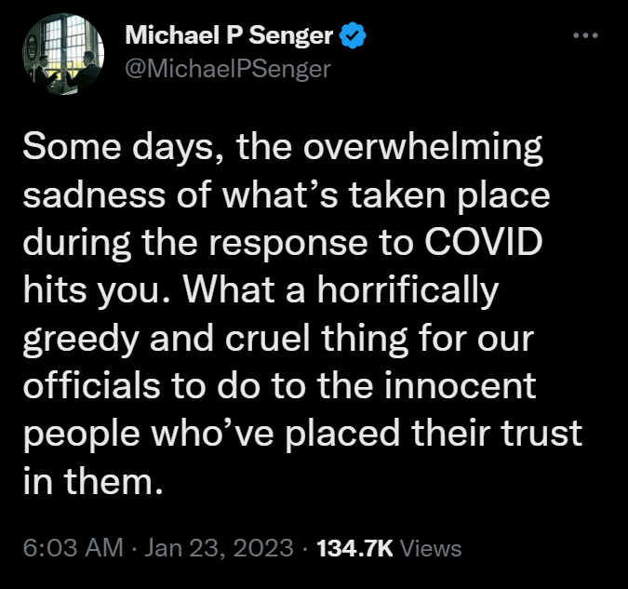Open the @MichaelPSenger handle link
628x589 pixels.
227,69
